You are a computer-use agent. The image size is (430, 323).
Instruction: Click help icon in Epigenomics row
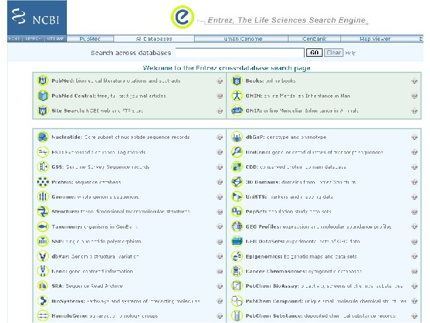click(414, 256)
